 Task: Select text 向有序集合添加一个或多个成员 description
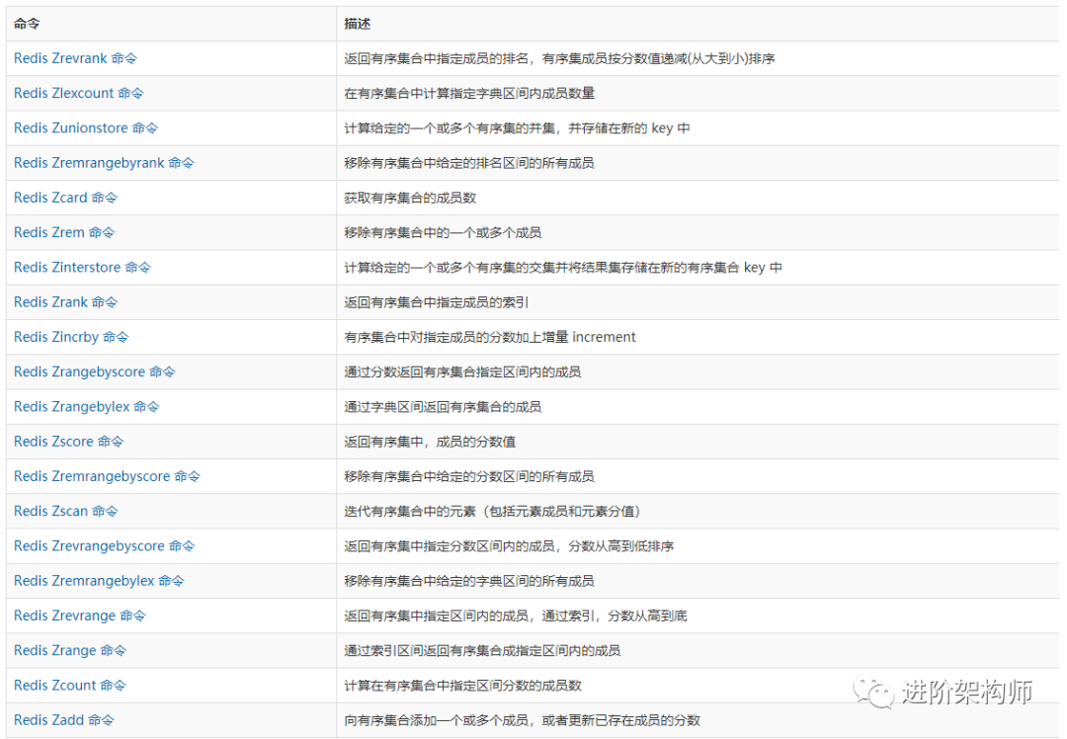523,720
